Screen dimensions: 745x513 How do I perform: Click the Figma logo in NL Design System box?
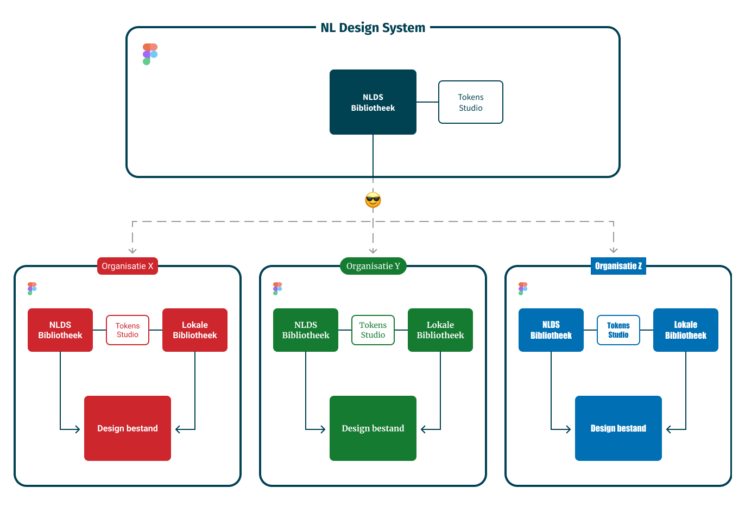coord(150,54)
